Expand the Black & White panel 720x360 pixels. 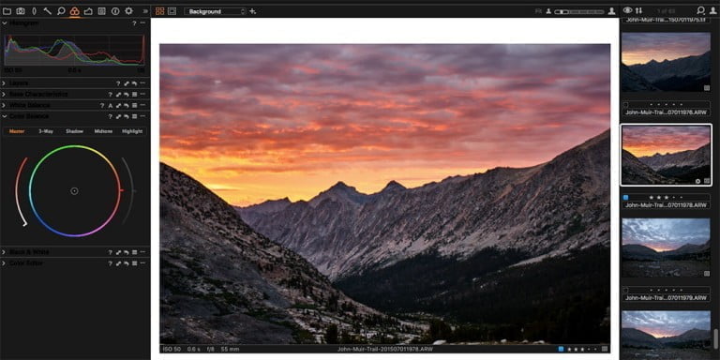point(5,252)
